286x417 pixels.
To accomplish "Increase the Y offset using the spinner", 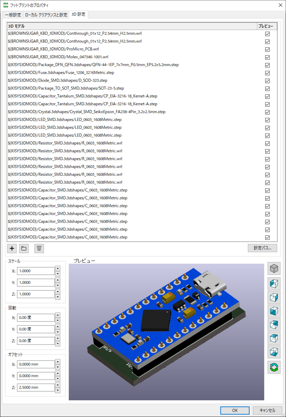I will tap(57, 374).
